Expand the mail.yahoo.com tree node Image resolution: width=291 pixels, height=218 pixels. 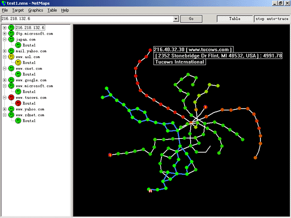(x=4, y=51)
